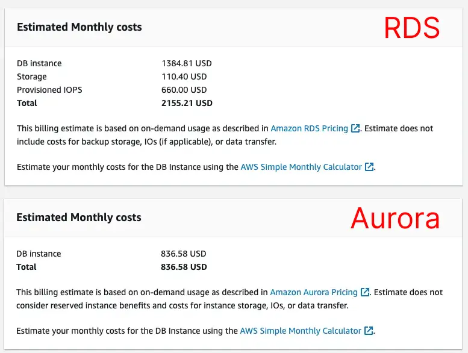The height and width of the screenshot is (353, 468).
Task: Click the bold 2155.21 USD total
Action: tap(187, 103)
